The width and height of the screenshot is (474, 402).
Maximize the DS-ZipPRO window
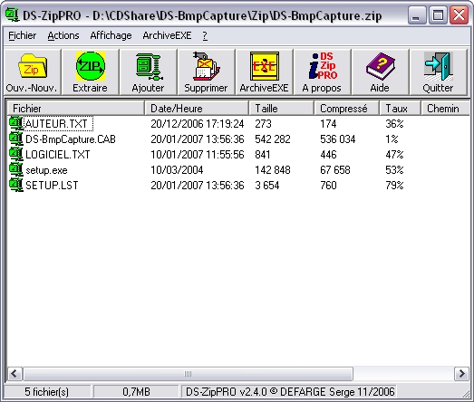[x=438, y=15]
